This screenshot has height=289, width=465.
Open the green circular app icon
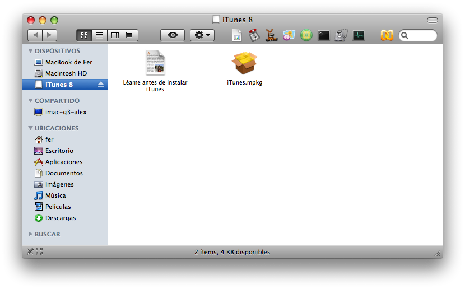point(306,35)
